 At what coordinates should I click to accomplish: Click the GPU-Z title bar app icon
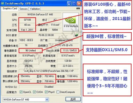point(3,3)
